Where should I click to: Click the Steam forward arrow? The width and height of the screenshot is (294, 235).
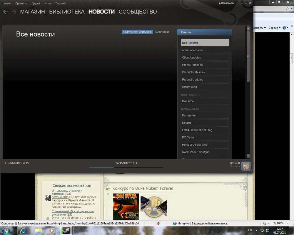pyautogui.click(x=14, y=12)
